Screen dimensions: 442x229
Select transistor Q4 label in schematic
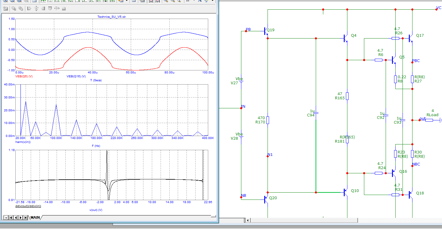pyautogui.click(x=354, y=36)
